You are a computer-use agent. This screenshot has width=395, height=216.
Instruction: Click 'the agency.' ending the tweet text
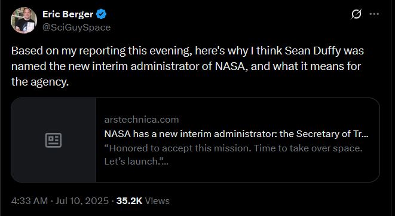pyautogui.click(x=40, y=82)
